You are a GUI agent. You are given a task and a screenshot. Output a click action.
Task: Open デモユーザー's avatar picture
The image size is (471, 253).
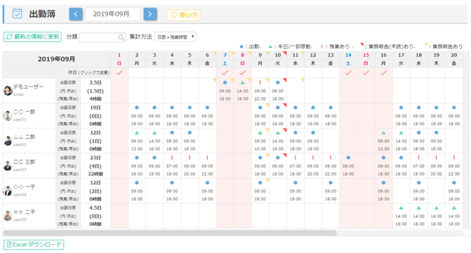coord(8,90)
